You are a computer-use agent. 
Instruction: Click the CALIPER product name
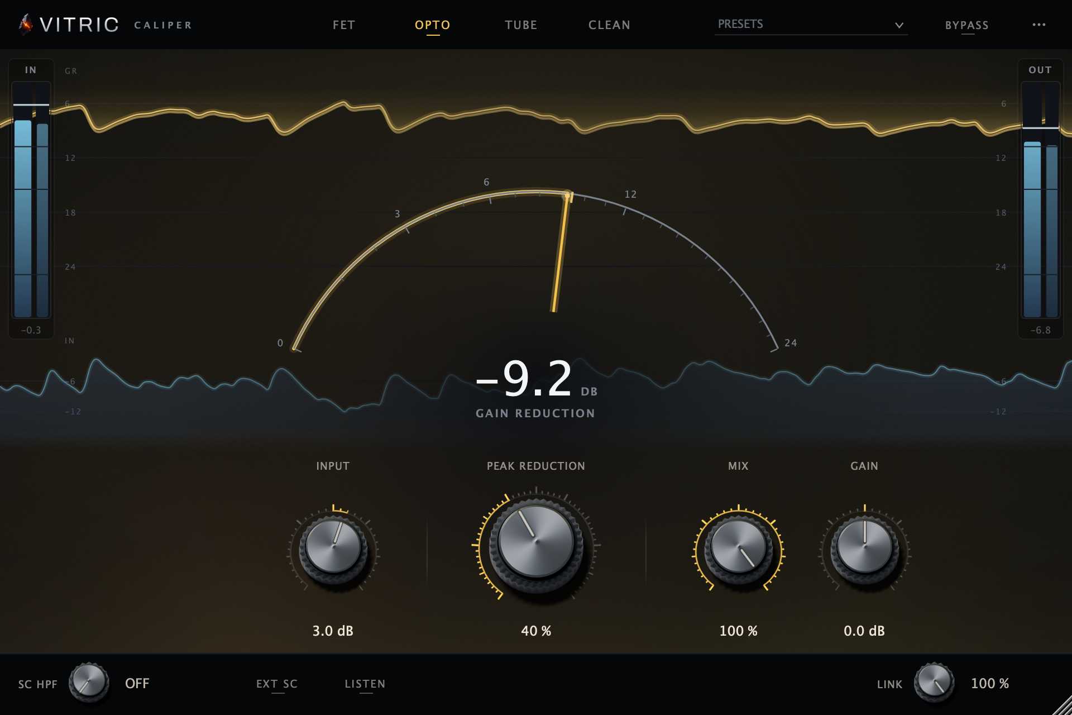(x=163, y=25)
